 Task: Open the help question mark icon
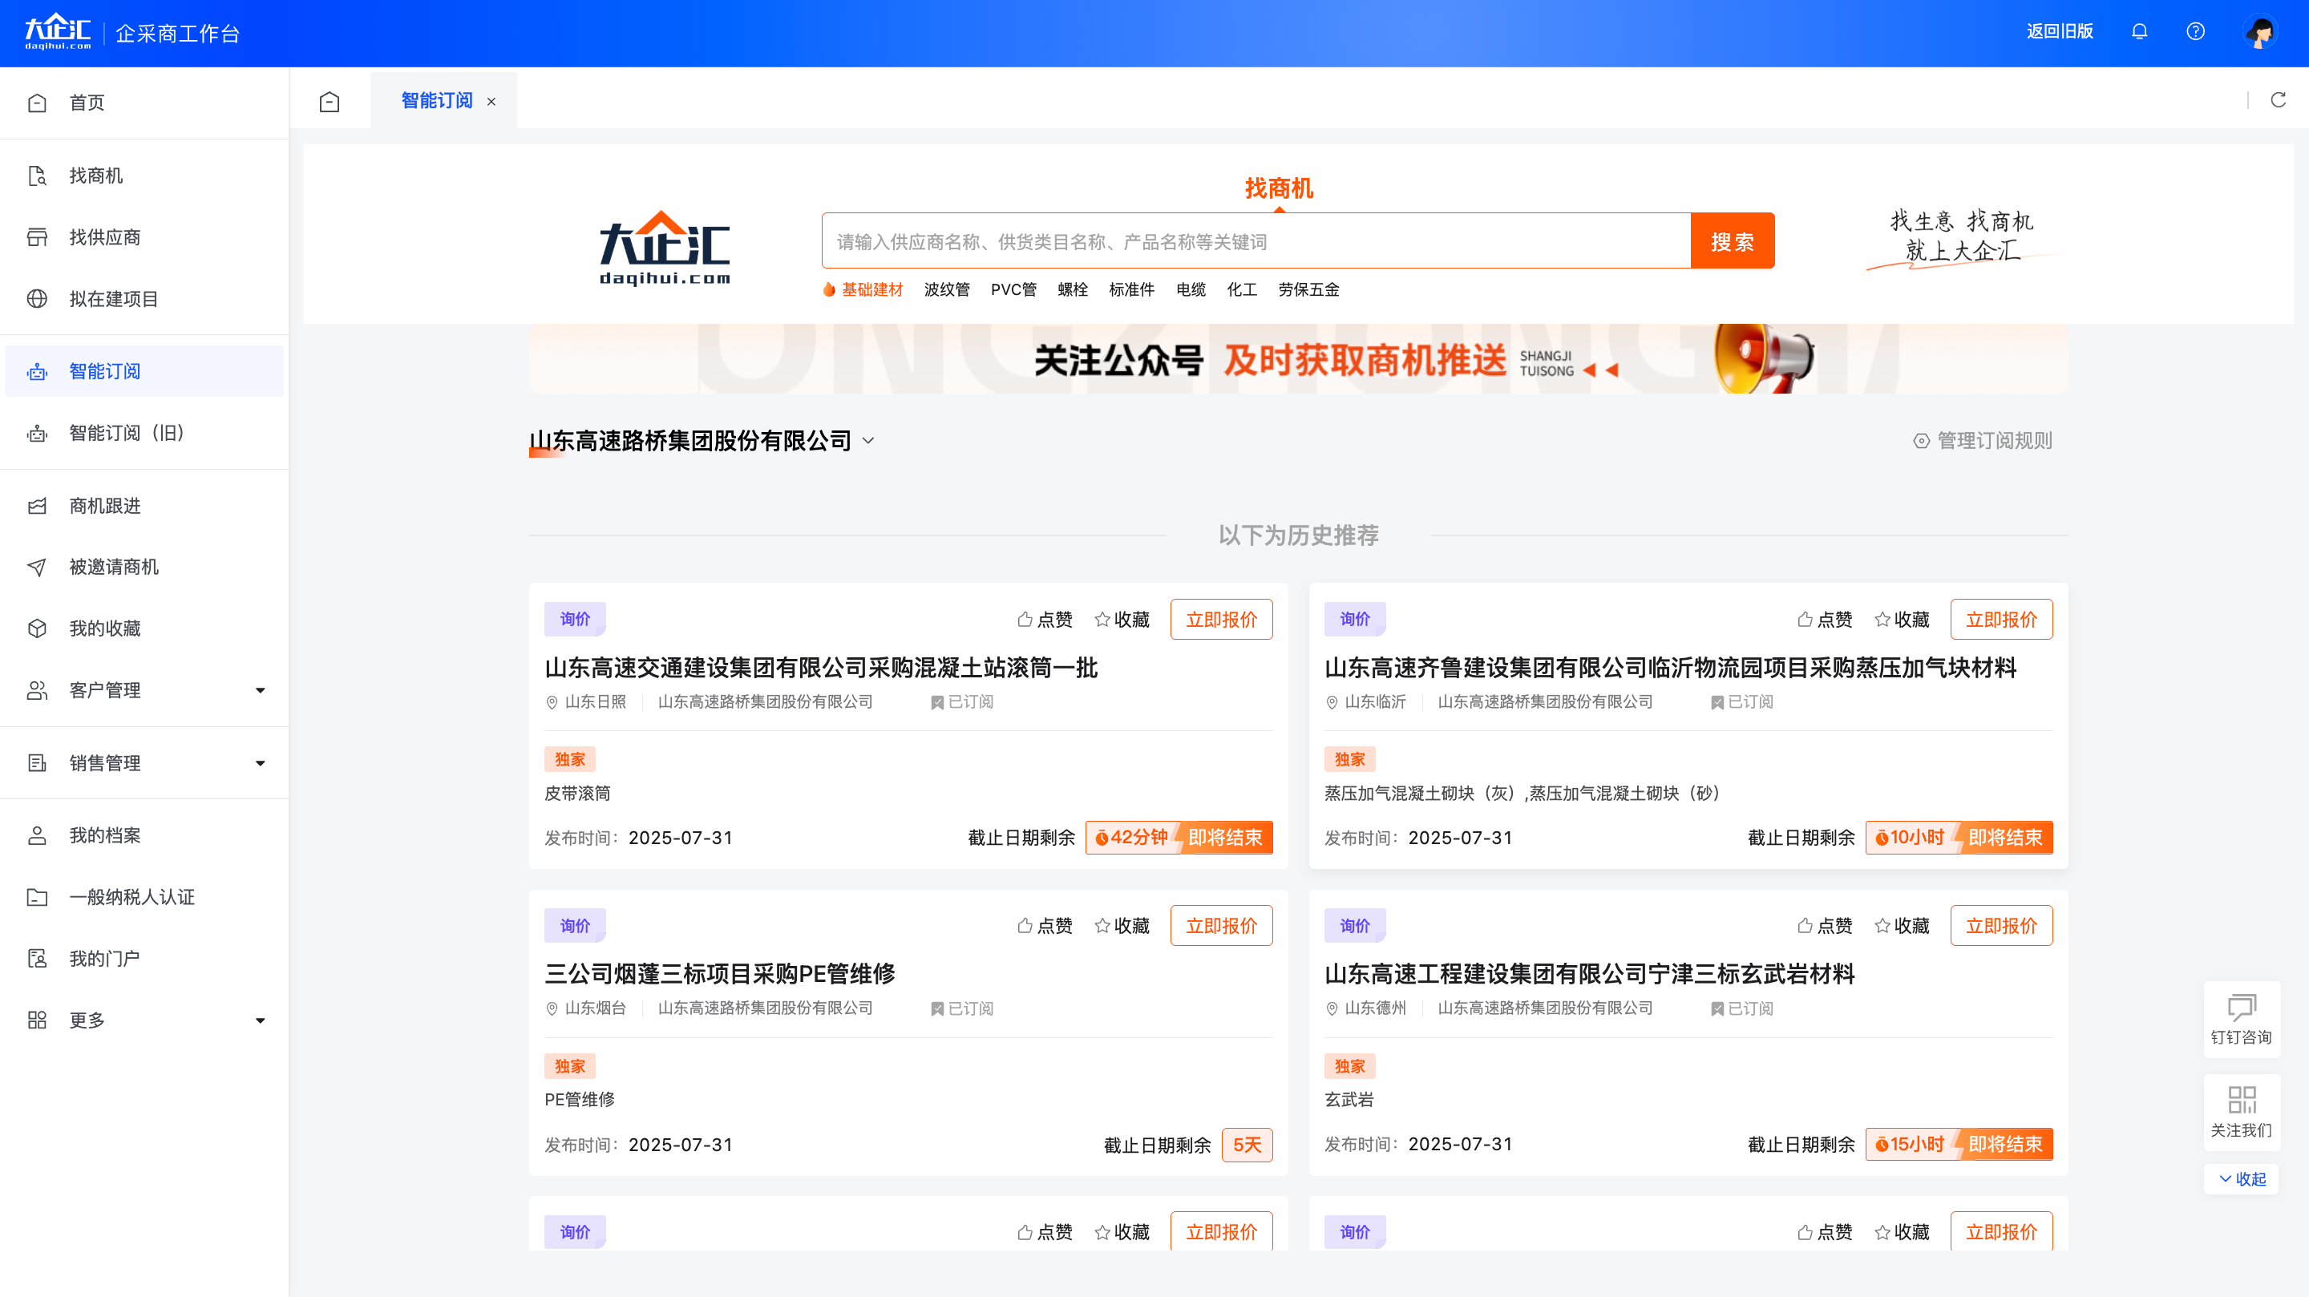point(2195,32)
